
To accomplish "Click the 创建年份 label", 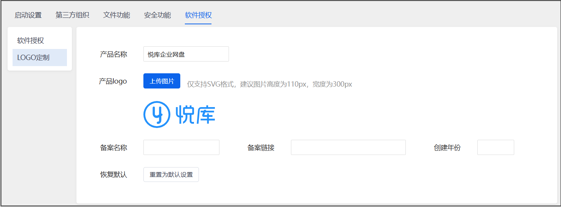I will (x=447, y=148).
